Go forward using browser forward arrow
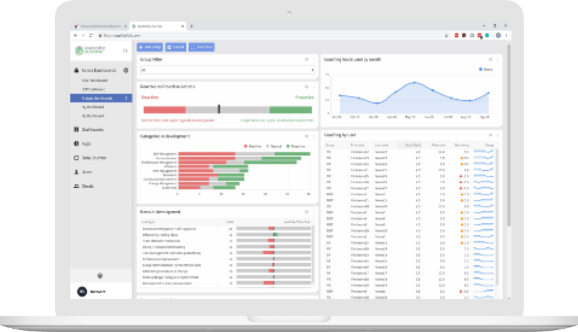Screen dimensions: 578x332 click(83, 35)
